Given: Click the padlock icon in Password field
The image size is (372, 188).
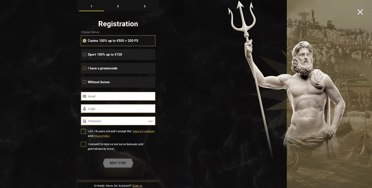Looking at the screenshot, I should click(x=84, y=121).
